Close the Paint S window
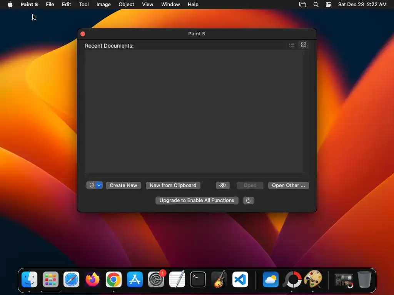Viewport: 394px width, 295px height. click(83, 34)
